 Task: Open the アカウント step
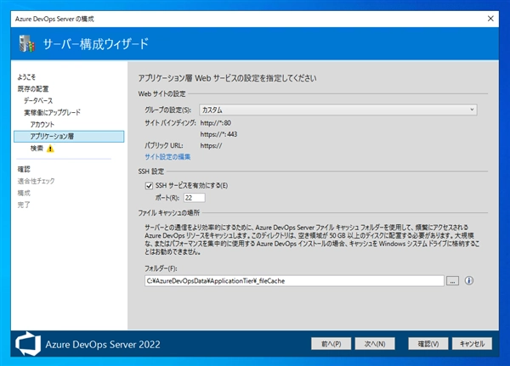point(42,125)
